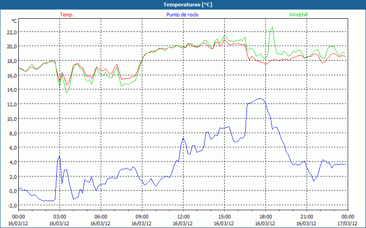The width and height of the screenshot is (366, 228).
Task: Click the -2,0 y-axis value
Action: pyautogui.click(x=12, y=206)
